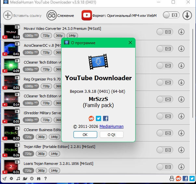Open the Tracking binoculars icon in toolbar
This screenshot has width=196, height=184.
click(51, 15)
